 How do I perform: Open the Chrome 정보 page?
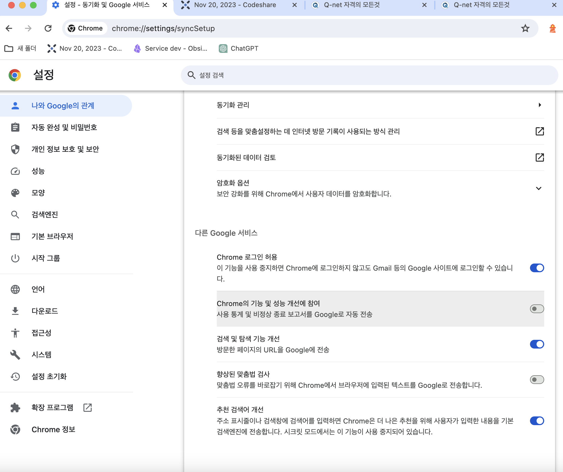(x=66, y=429)
